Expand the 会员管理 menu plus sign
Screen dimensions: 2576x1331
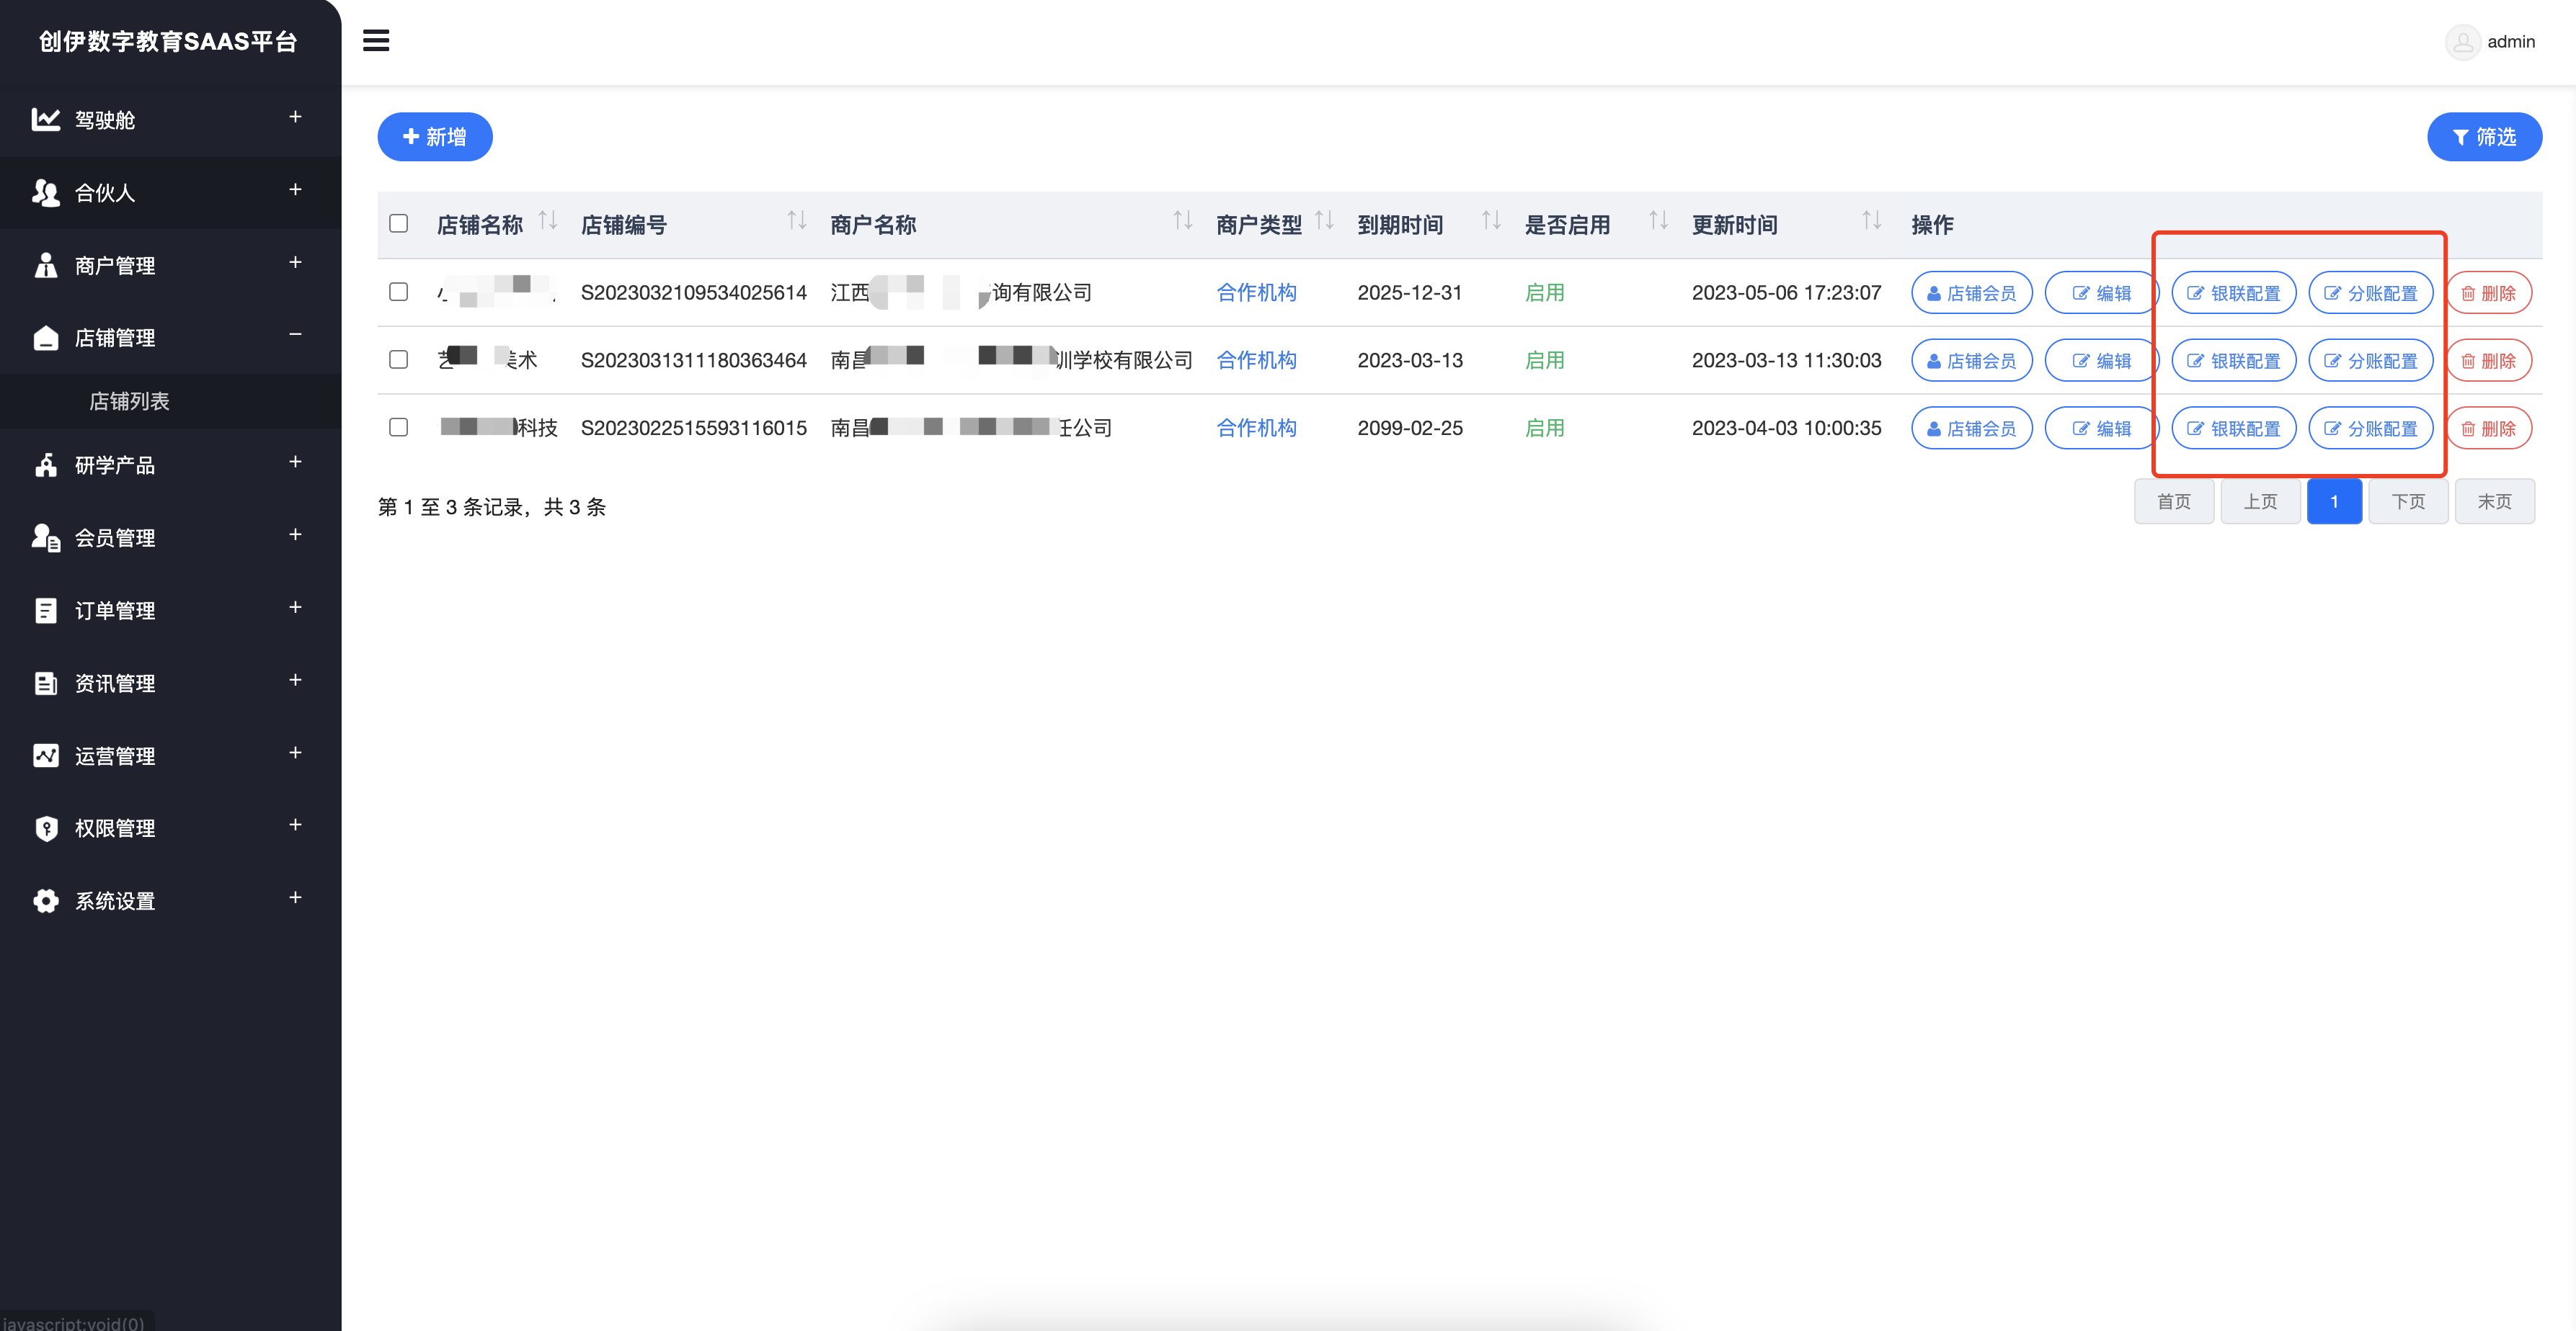[295, 534]
